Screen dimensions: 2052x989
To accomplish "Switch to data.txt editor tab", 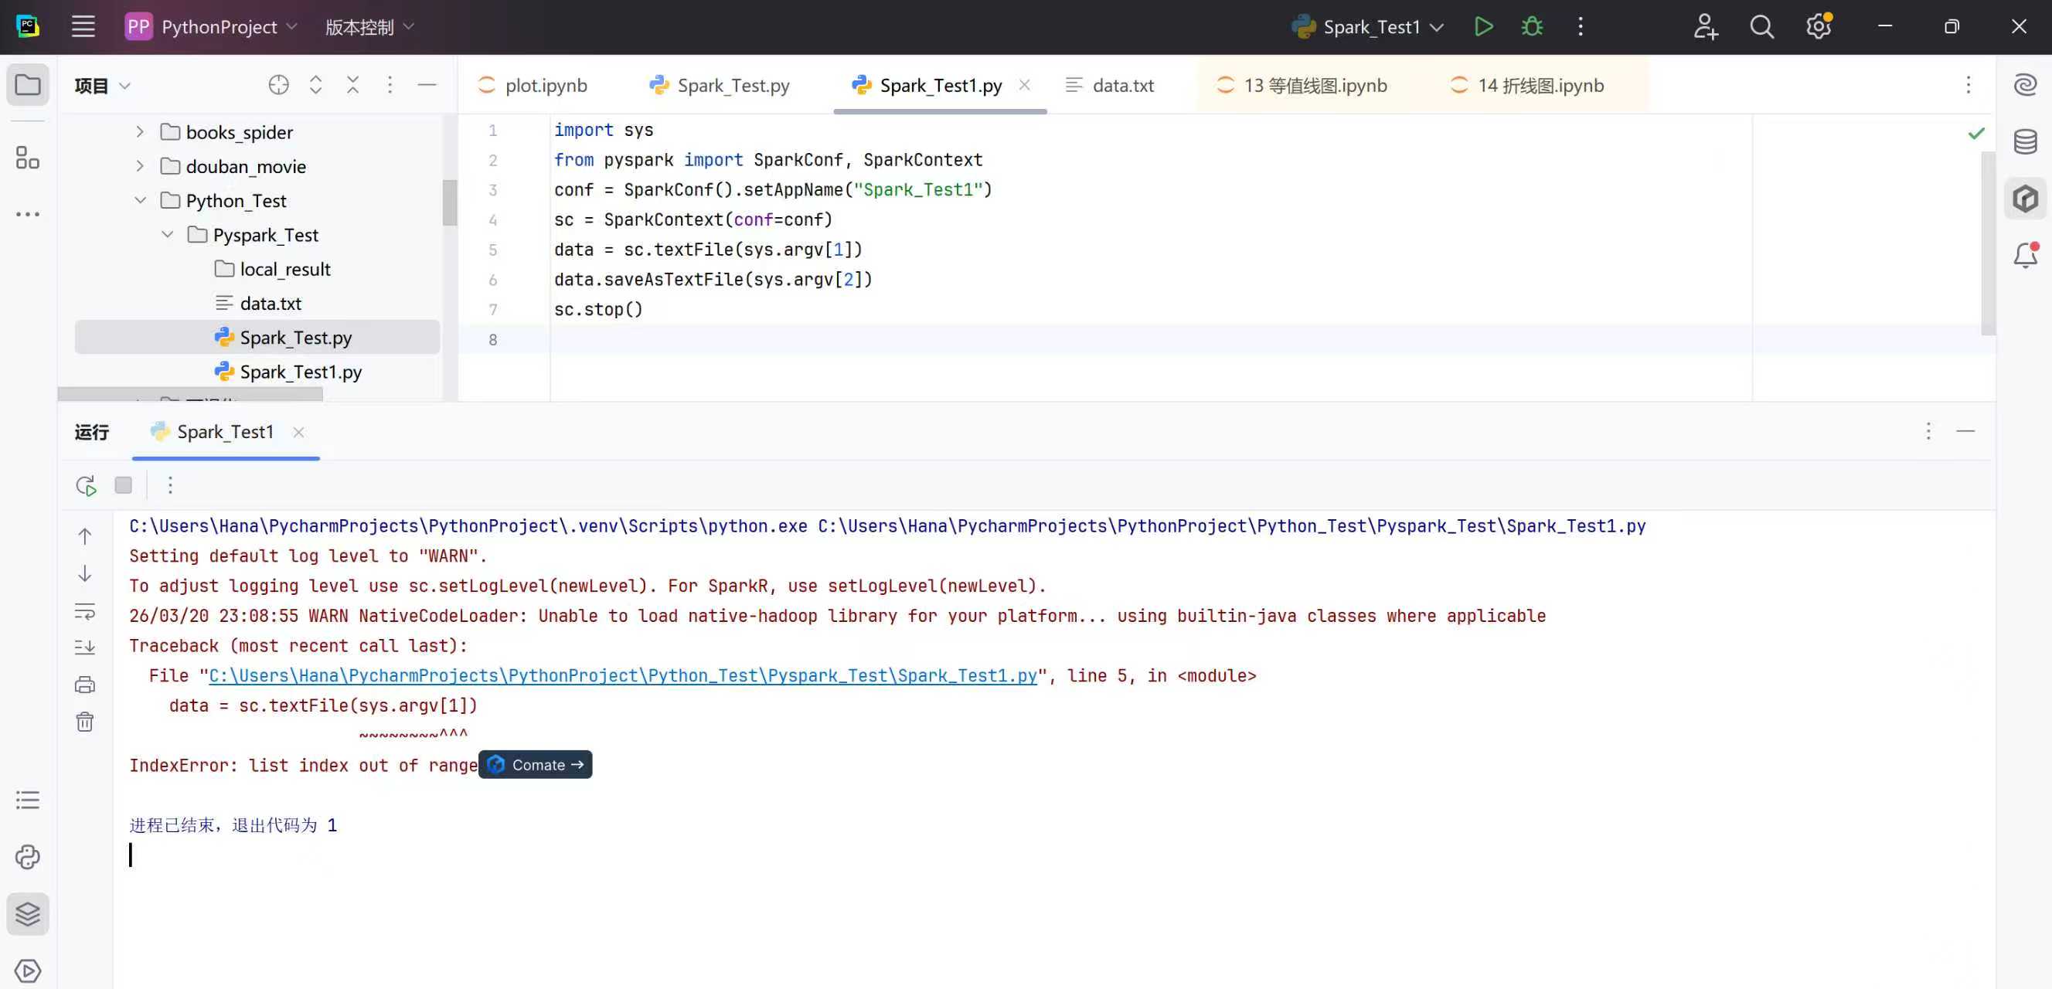I will (x=1121, y=85).
